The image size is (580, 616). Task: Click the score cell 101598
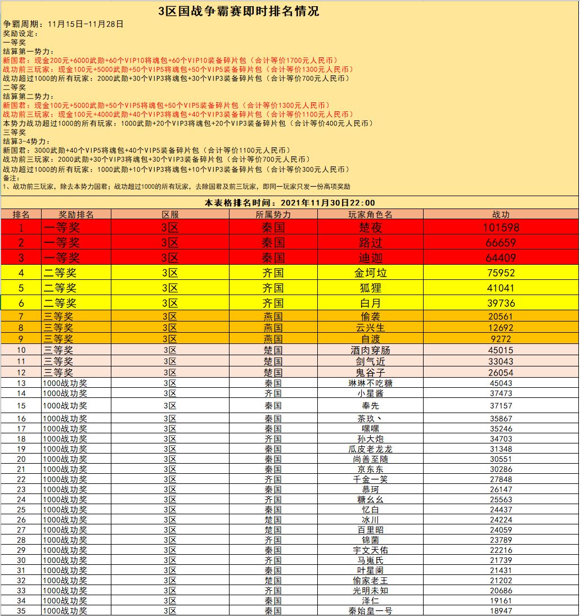[x=501, y=228]
